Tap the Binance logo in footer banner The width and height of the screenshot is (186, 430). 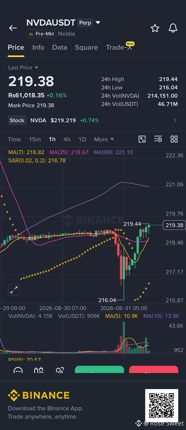(39, 395)
